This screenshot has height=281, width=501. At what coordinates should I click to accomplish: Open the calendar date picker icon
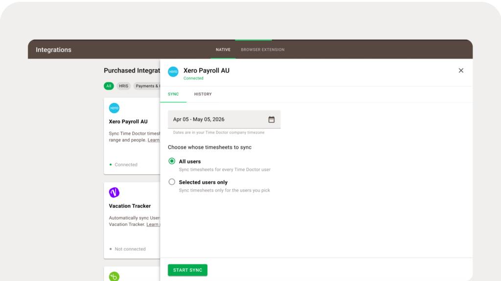(271, 120)
